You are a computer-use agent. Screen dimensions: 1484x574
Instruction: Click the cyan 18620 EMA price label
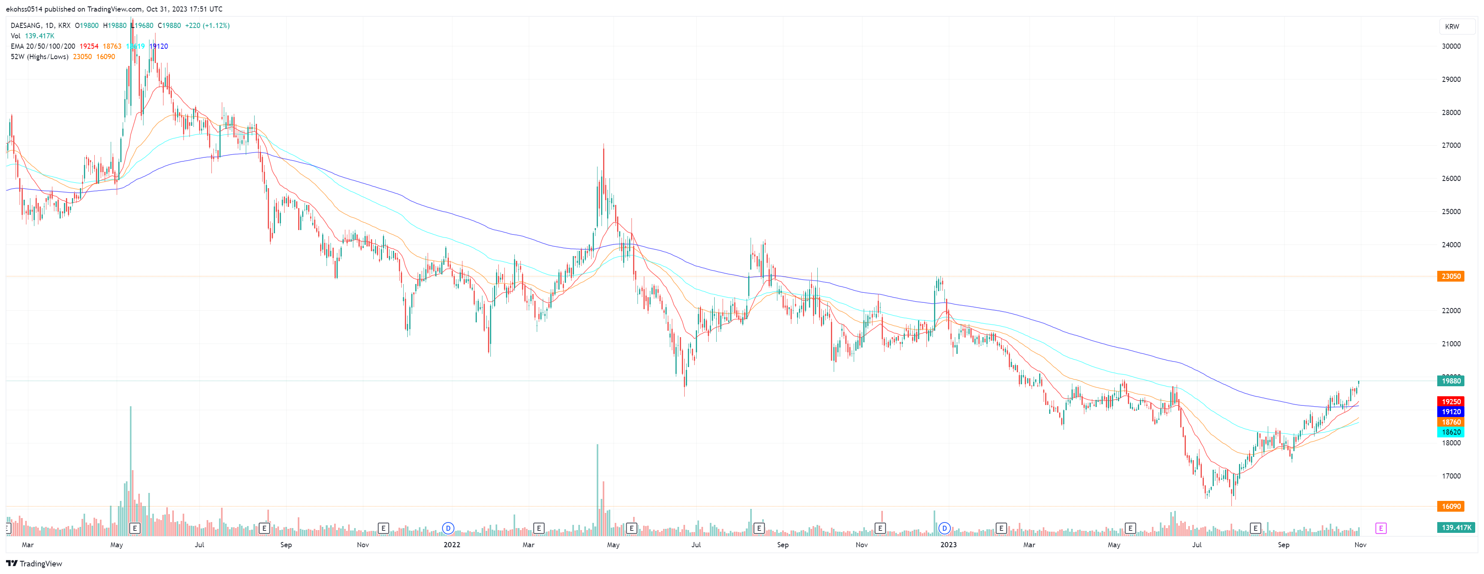pyautogui.click(x=1450, y=432)
